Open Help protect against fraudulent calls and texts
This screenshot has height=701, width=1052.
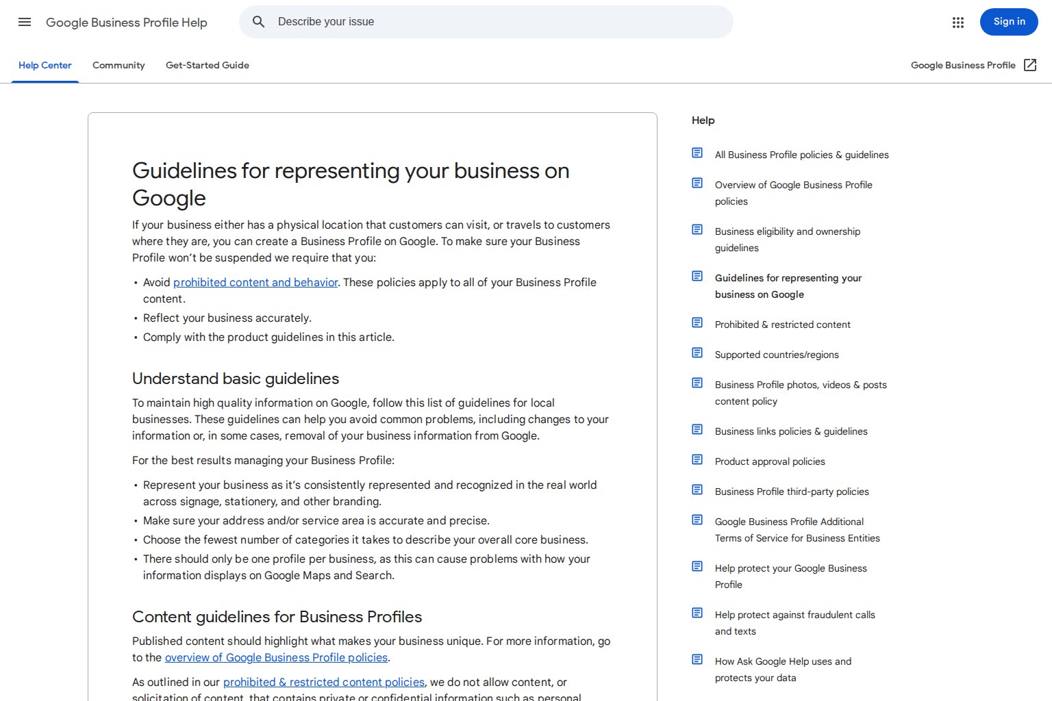click(x=795, y=623)
